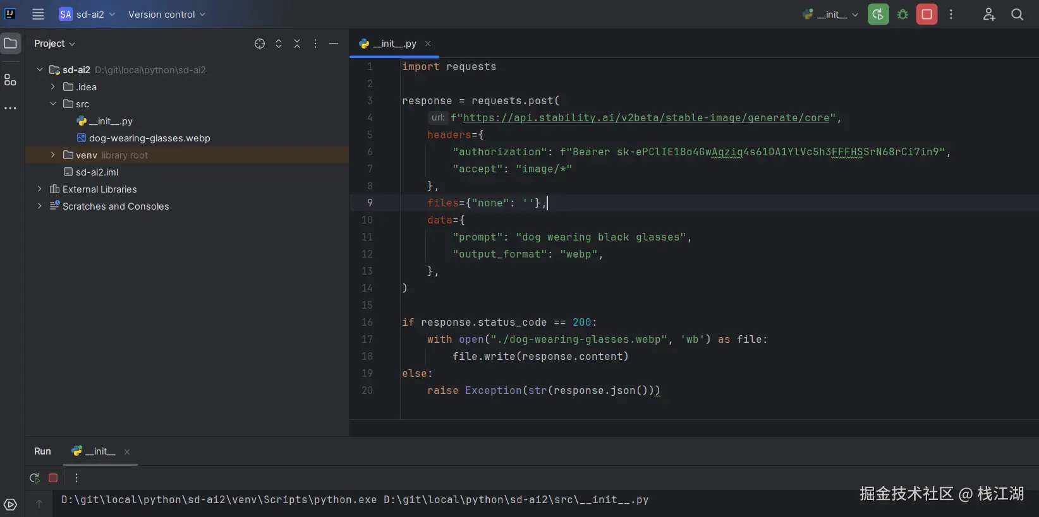This screenshot has height=517, width=1039.
Task: Open the More Actions menu beside the top Stop button
Action: [x=951, y=14]
